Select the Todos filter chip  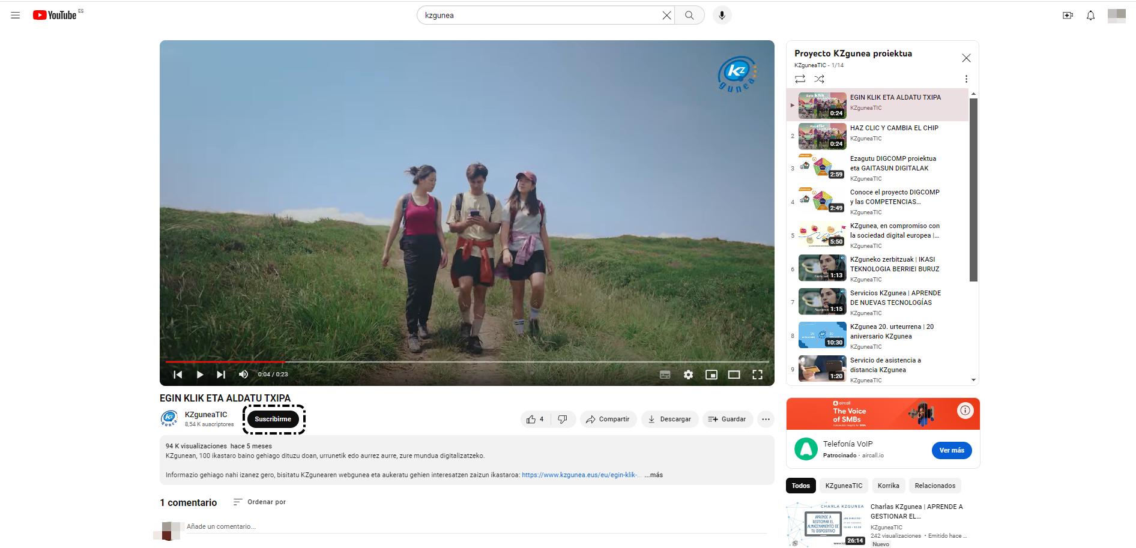(x=800, y=486)
